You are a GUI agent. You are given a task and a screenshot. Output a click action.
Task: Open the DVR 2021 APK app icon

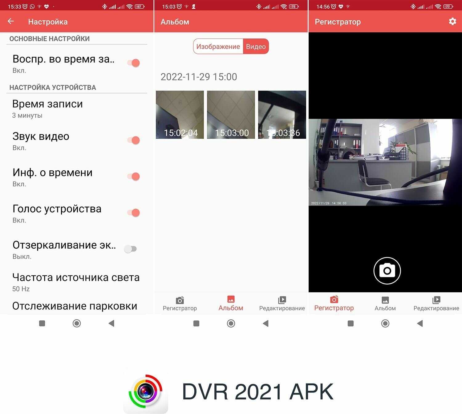coord(146,391)
